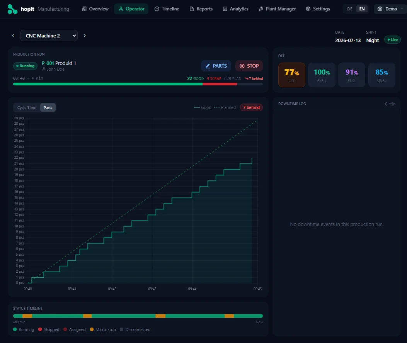Click the Reports document icon
407x343 pixels.
click(x=192, y=9)
